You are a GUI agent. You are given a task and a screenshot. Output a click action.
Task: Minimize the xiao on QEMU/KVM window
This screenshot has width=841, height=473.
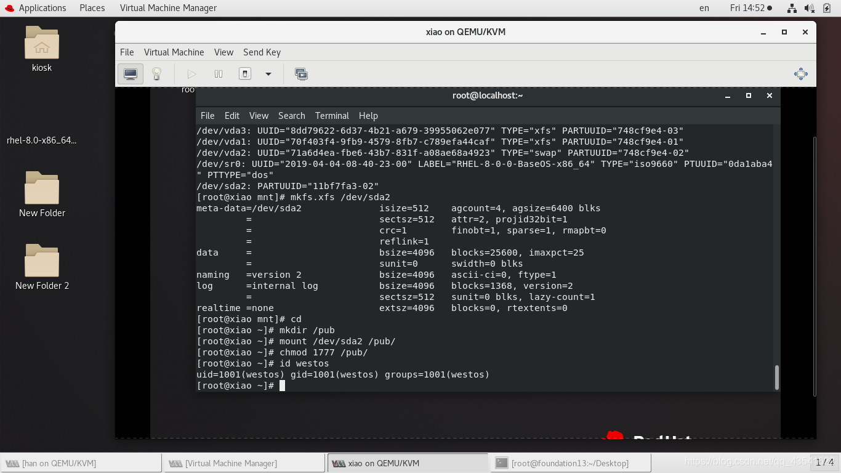(763, 32)
